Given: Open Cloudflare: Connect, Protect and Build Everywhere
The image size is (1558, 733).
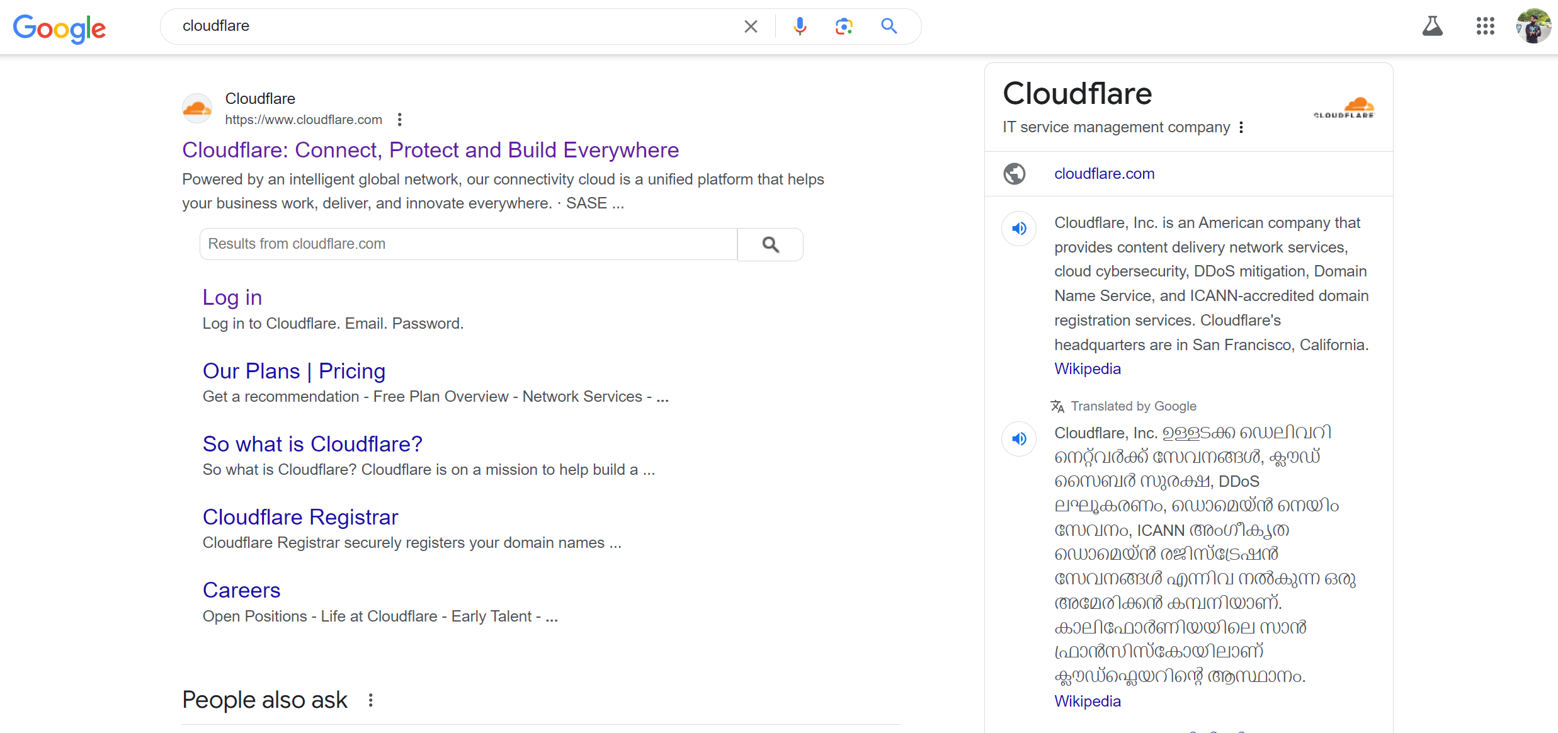Looking at the screenshot, I should click(431, 150).
